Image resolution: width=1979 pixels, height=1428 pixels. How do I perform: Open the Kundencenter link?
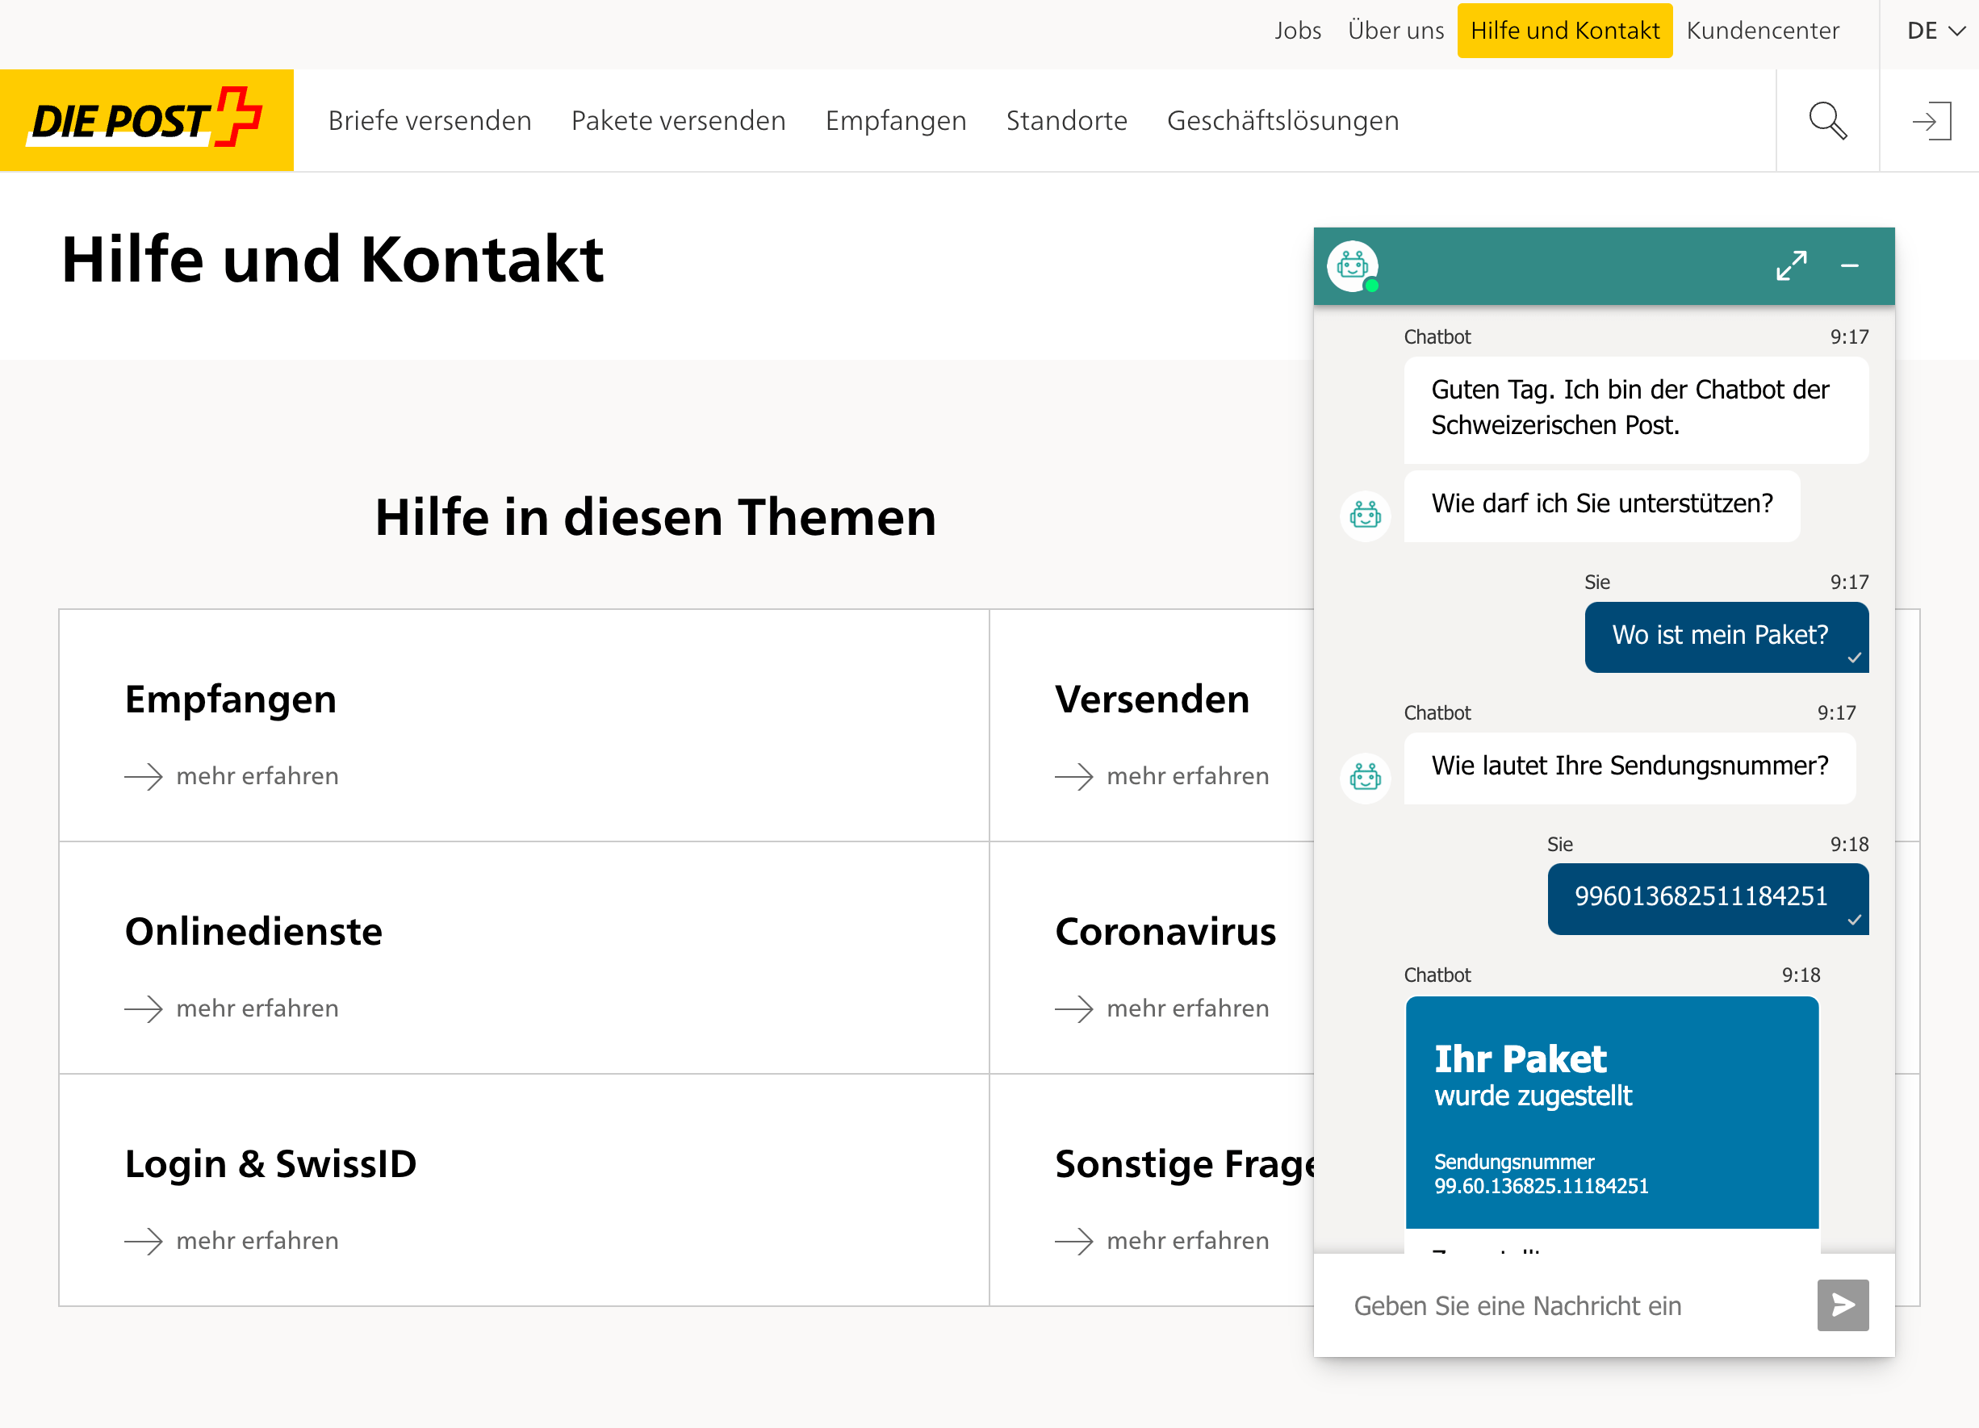(1763, 31)
